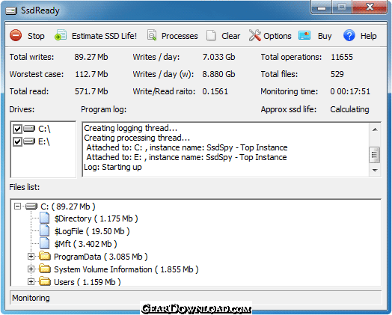Click the Total operations value '11655'
Screen dimensions: 392x315
pyautogui.click(x=341, y=57)
